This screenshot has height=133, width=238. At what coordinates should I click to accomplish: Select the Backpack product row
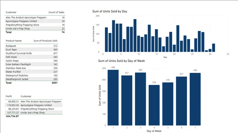[32, 46]
